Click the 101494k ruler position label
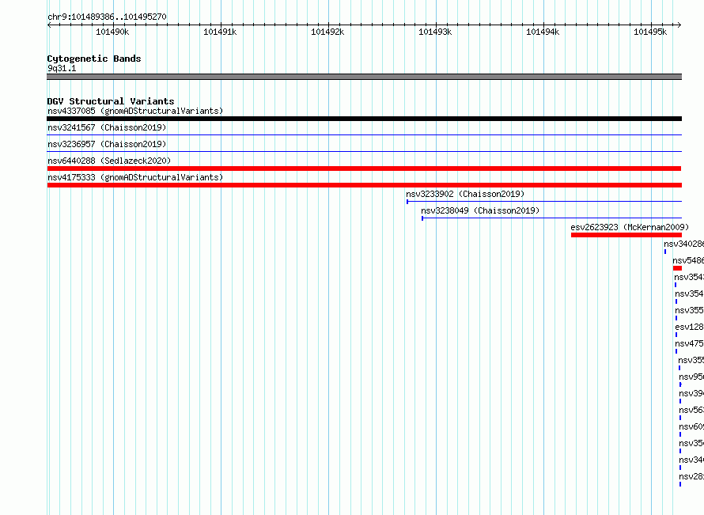704x515 pixels. (x=543, y=32)
